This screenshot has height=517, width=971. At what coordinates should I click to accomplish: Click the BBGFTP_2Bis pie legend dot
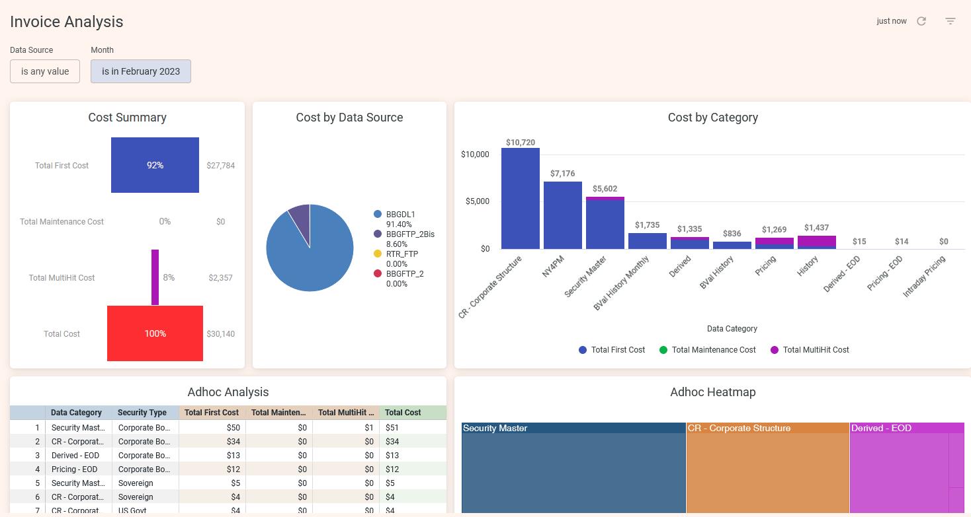coord(378,234)
